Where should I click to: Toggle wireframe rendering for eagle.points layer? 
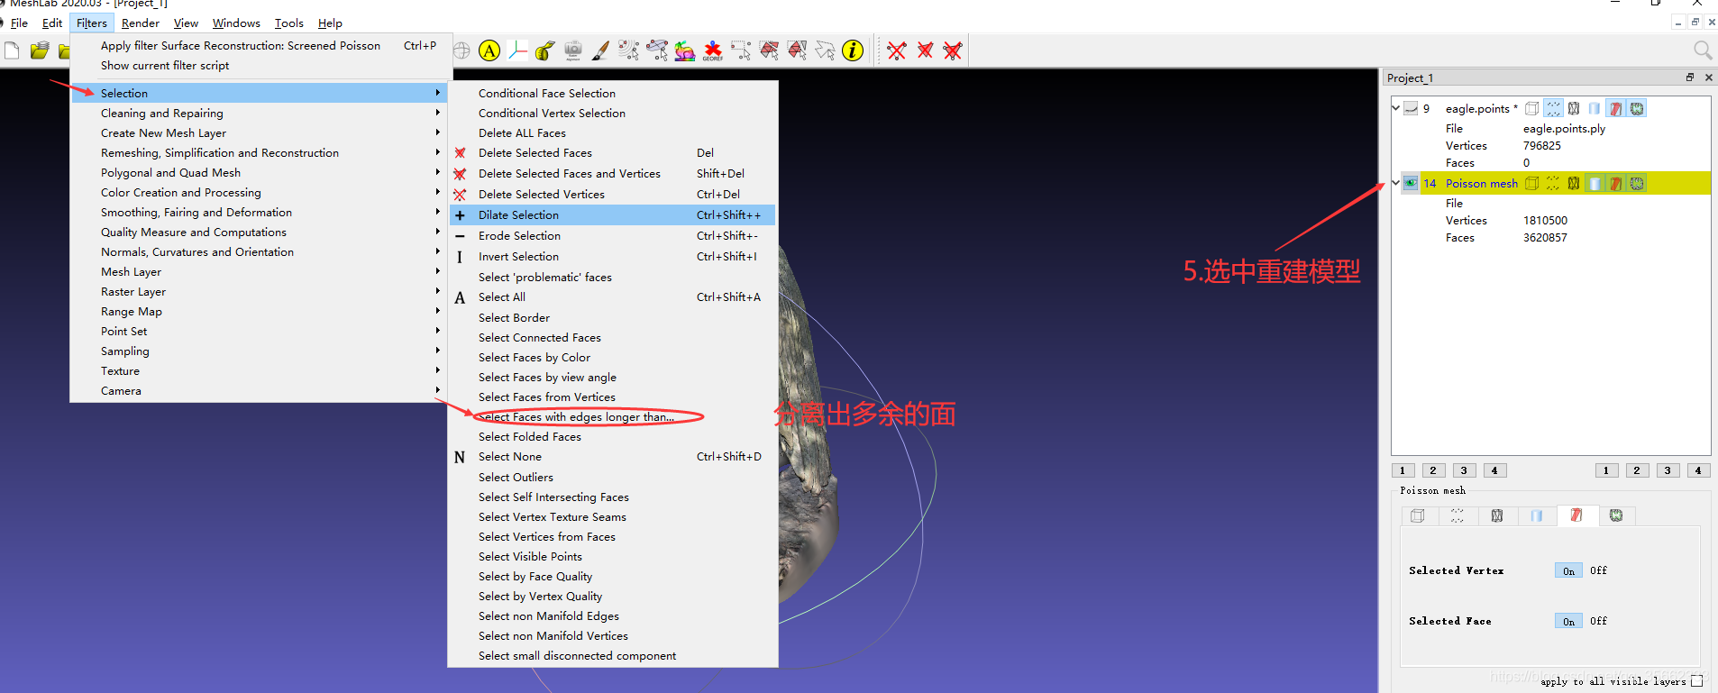(x=1574, y=108)
